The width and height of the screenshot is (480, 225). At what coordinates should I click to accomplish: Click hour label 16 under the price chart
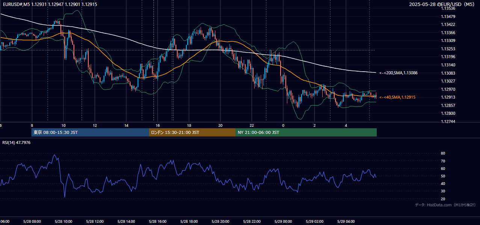[157, 125]
